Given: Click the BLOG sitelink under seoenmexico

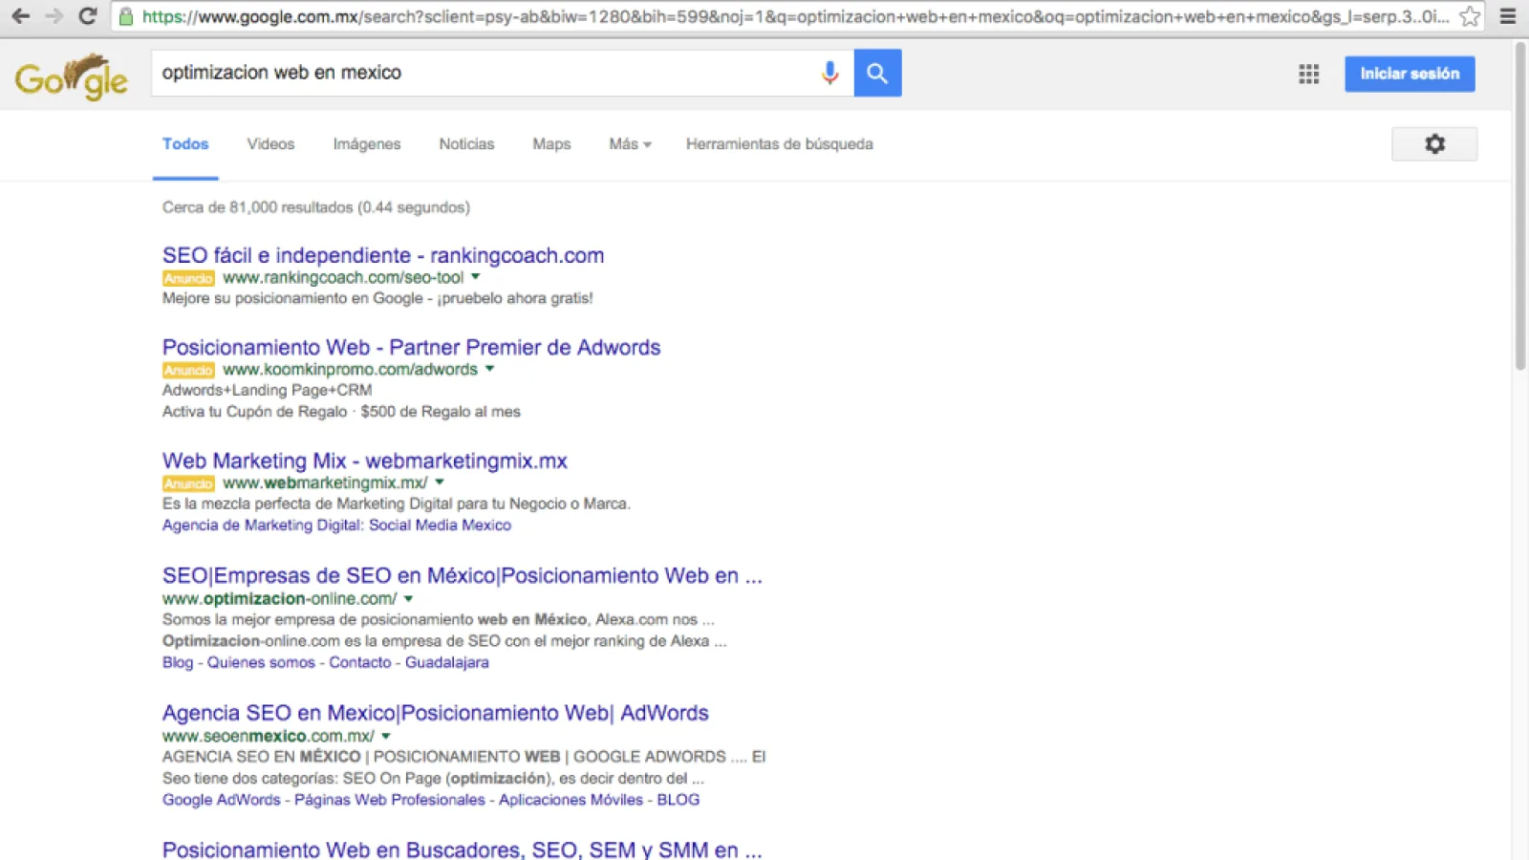Looking at the screenshot, I should tap(678, 801).
